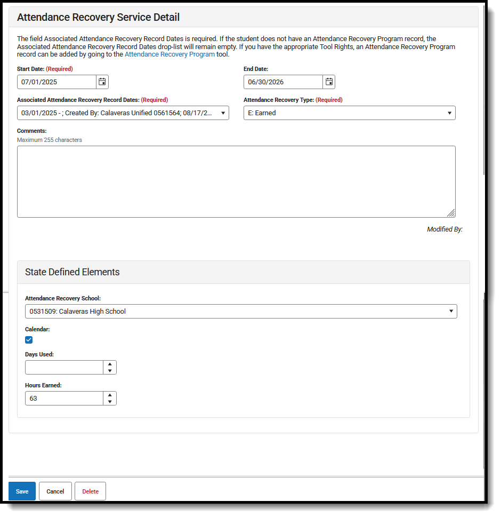Image resolution: width=501 pixels, height=517 pixels.
Task: Click the Attendance Recovery School dropdown arrow
Action: [451, 311]
